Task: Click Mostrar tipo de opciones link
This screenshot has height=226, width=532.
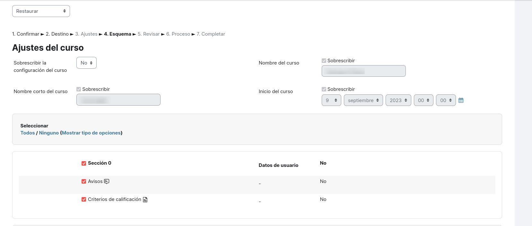Action: tap(91, 133)
